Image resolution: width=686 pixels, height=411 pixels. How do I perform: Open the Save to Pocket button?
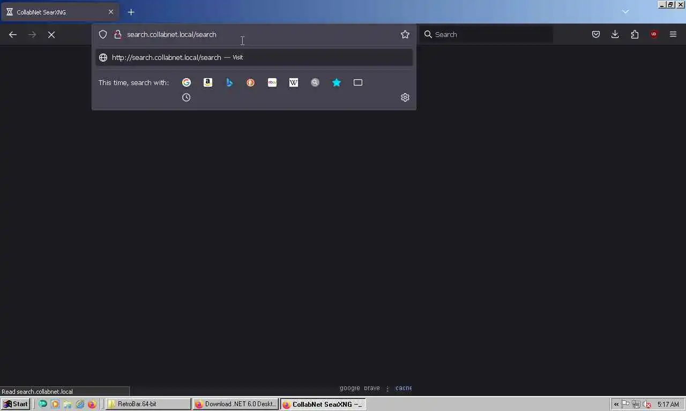596,34
